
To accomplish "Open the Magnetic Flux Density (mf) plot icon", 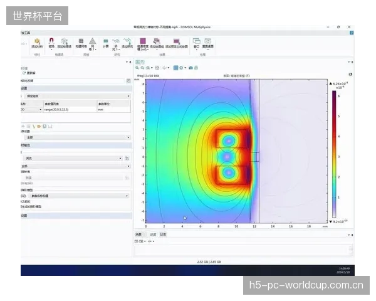I will click(143, 41).
